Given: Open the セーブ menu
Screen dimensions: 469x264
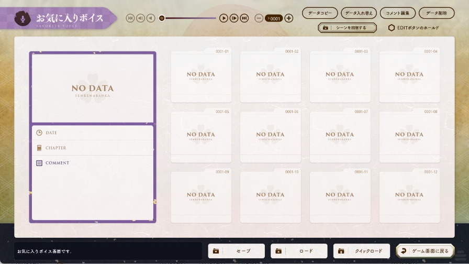Looking at the screenshot, I should pos(237,251).
